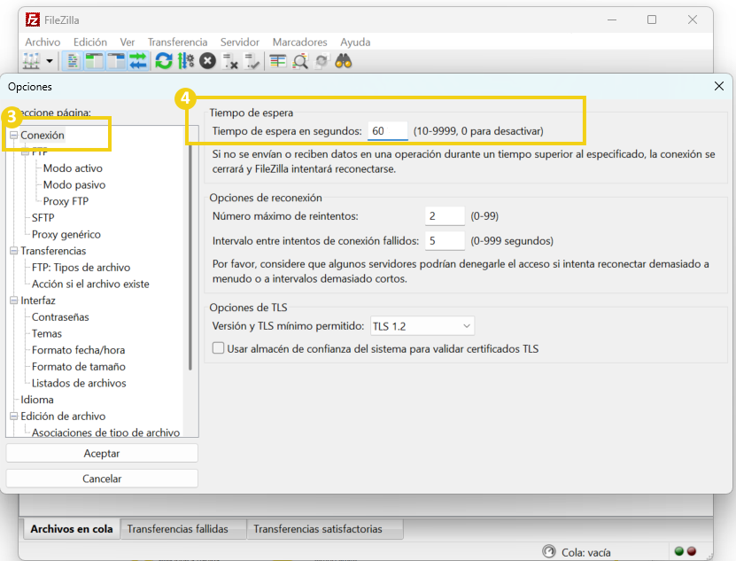This screenshot has height=561, width=736.
Task: Switch to the Transferencias fallidas tab
Action: click(177, 529)
